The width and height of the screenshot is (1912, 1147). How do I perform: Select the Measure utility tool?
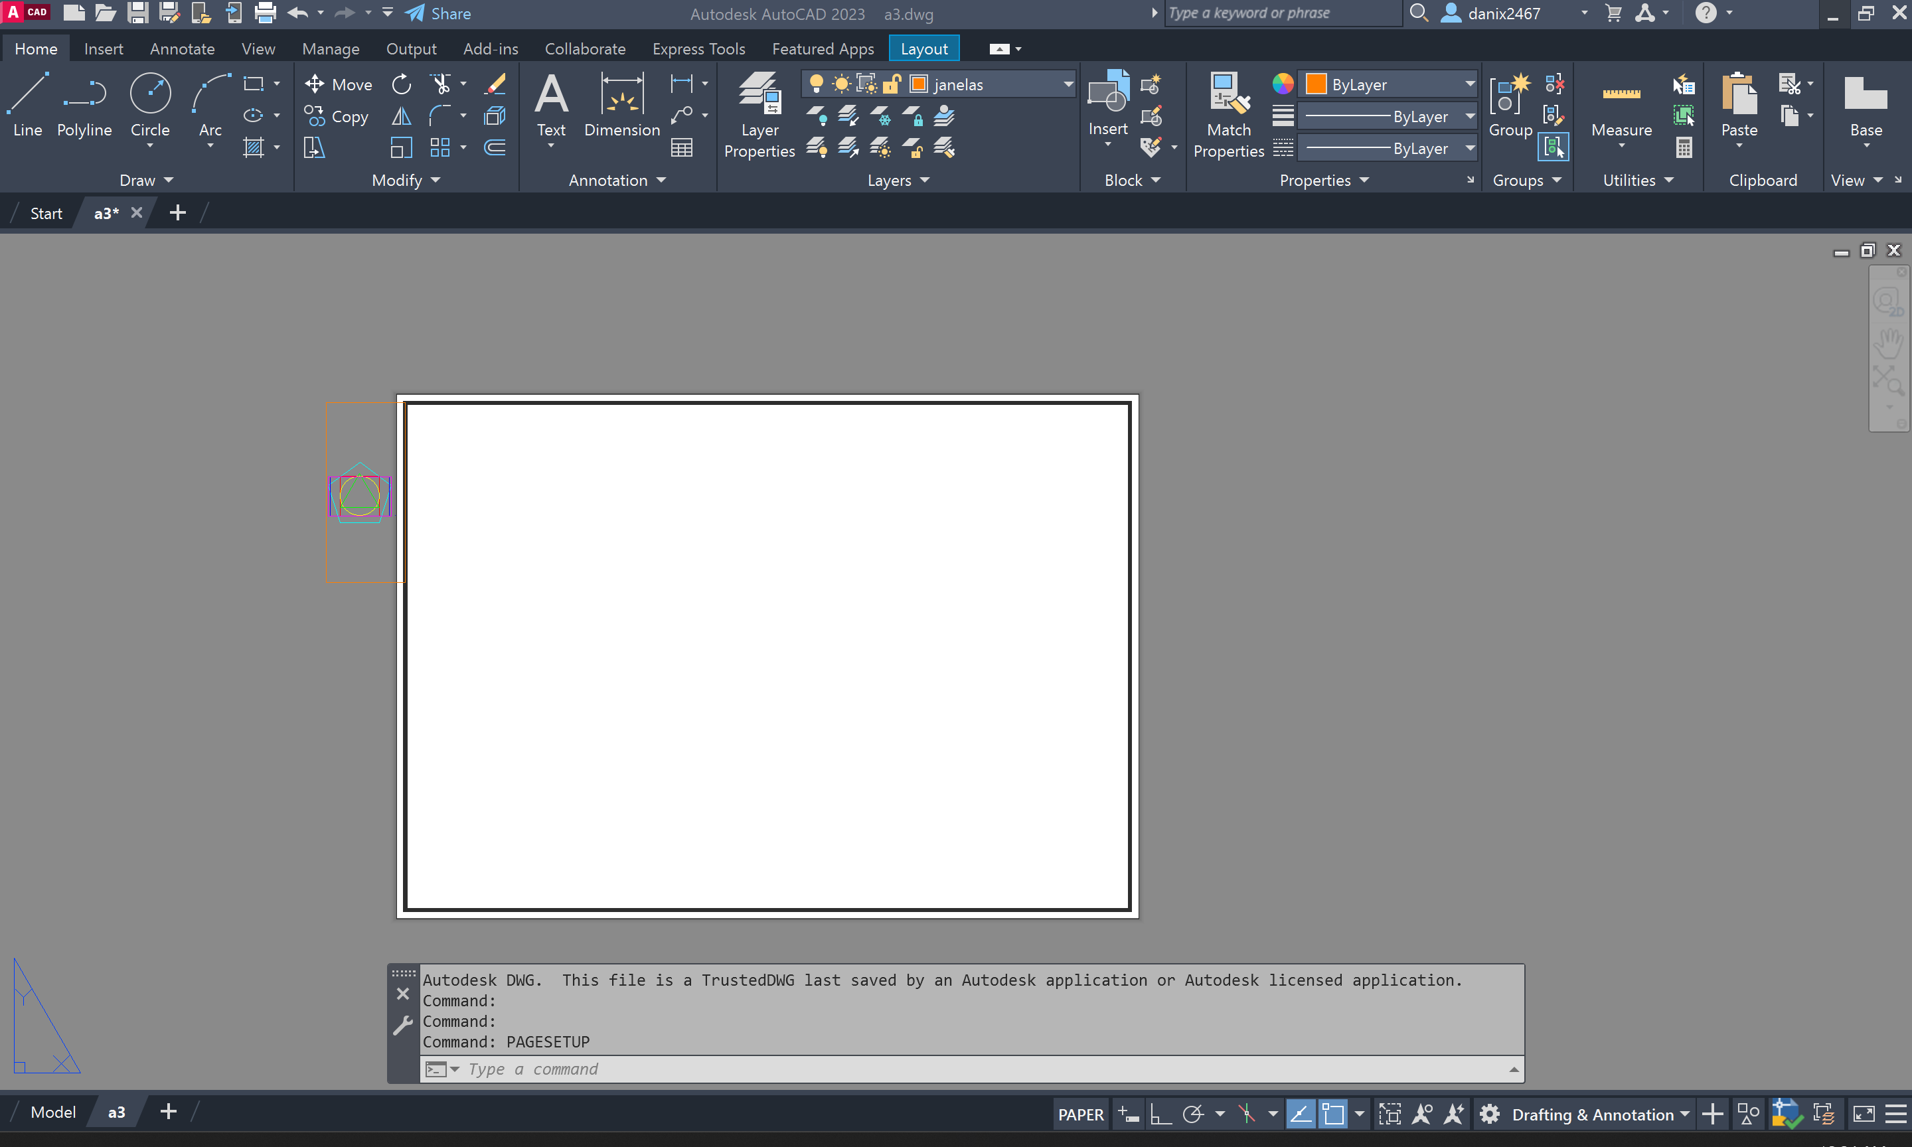click(1621, 95)
